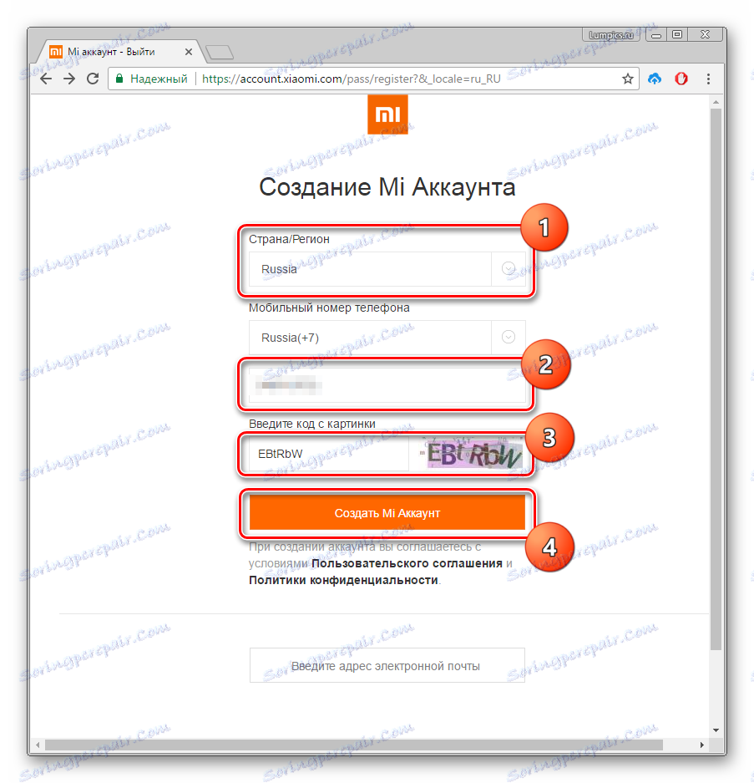Click the Lumpics.ru profile button
Viewport: 754px width, 783px height.
tap(611, 35)
